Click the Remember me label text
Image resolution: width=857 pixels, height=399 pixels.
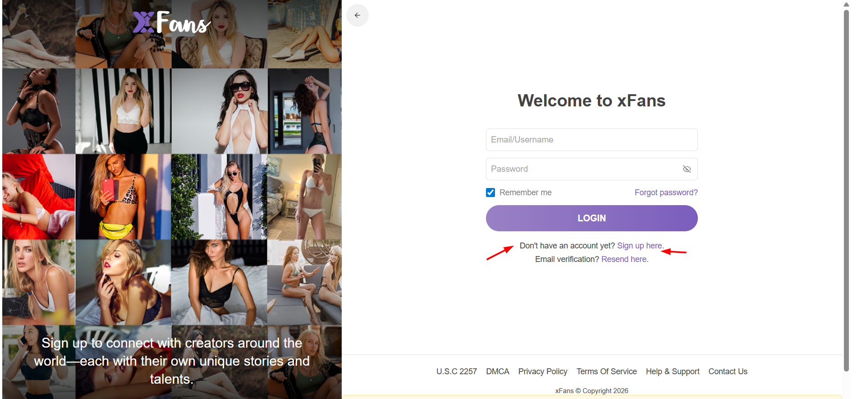point(525,193)
